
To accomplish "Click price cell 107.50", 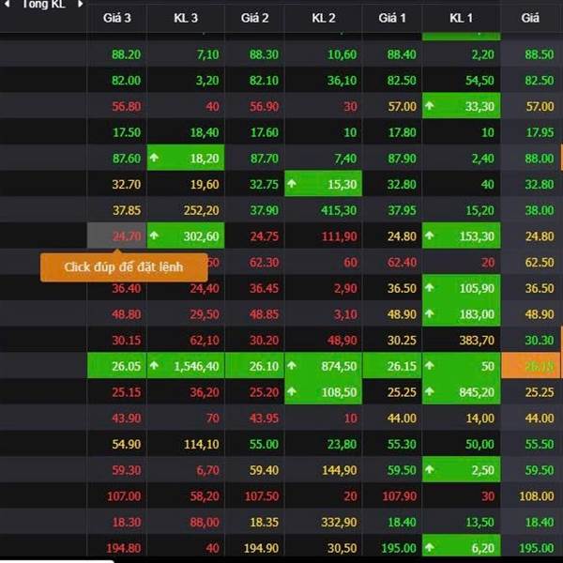I will point(254,495).
